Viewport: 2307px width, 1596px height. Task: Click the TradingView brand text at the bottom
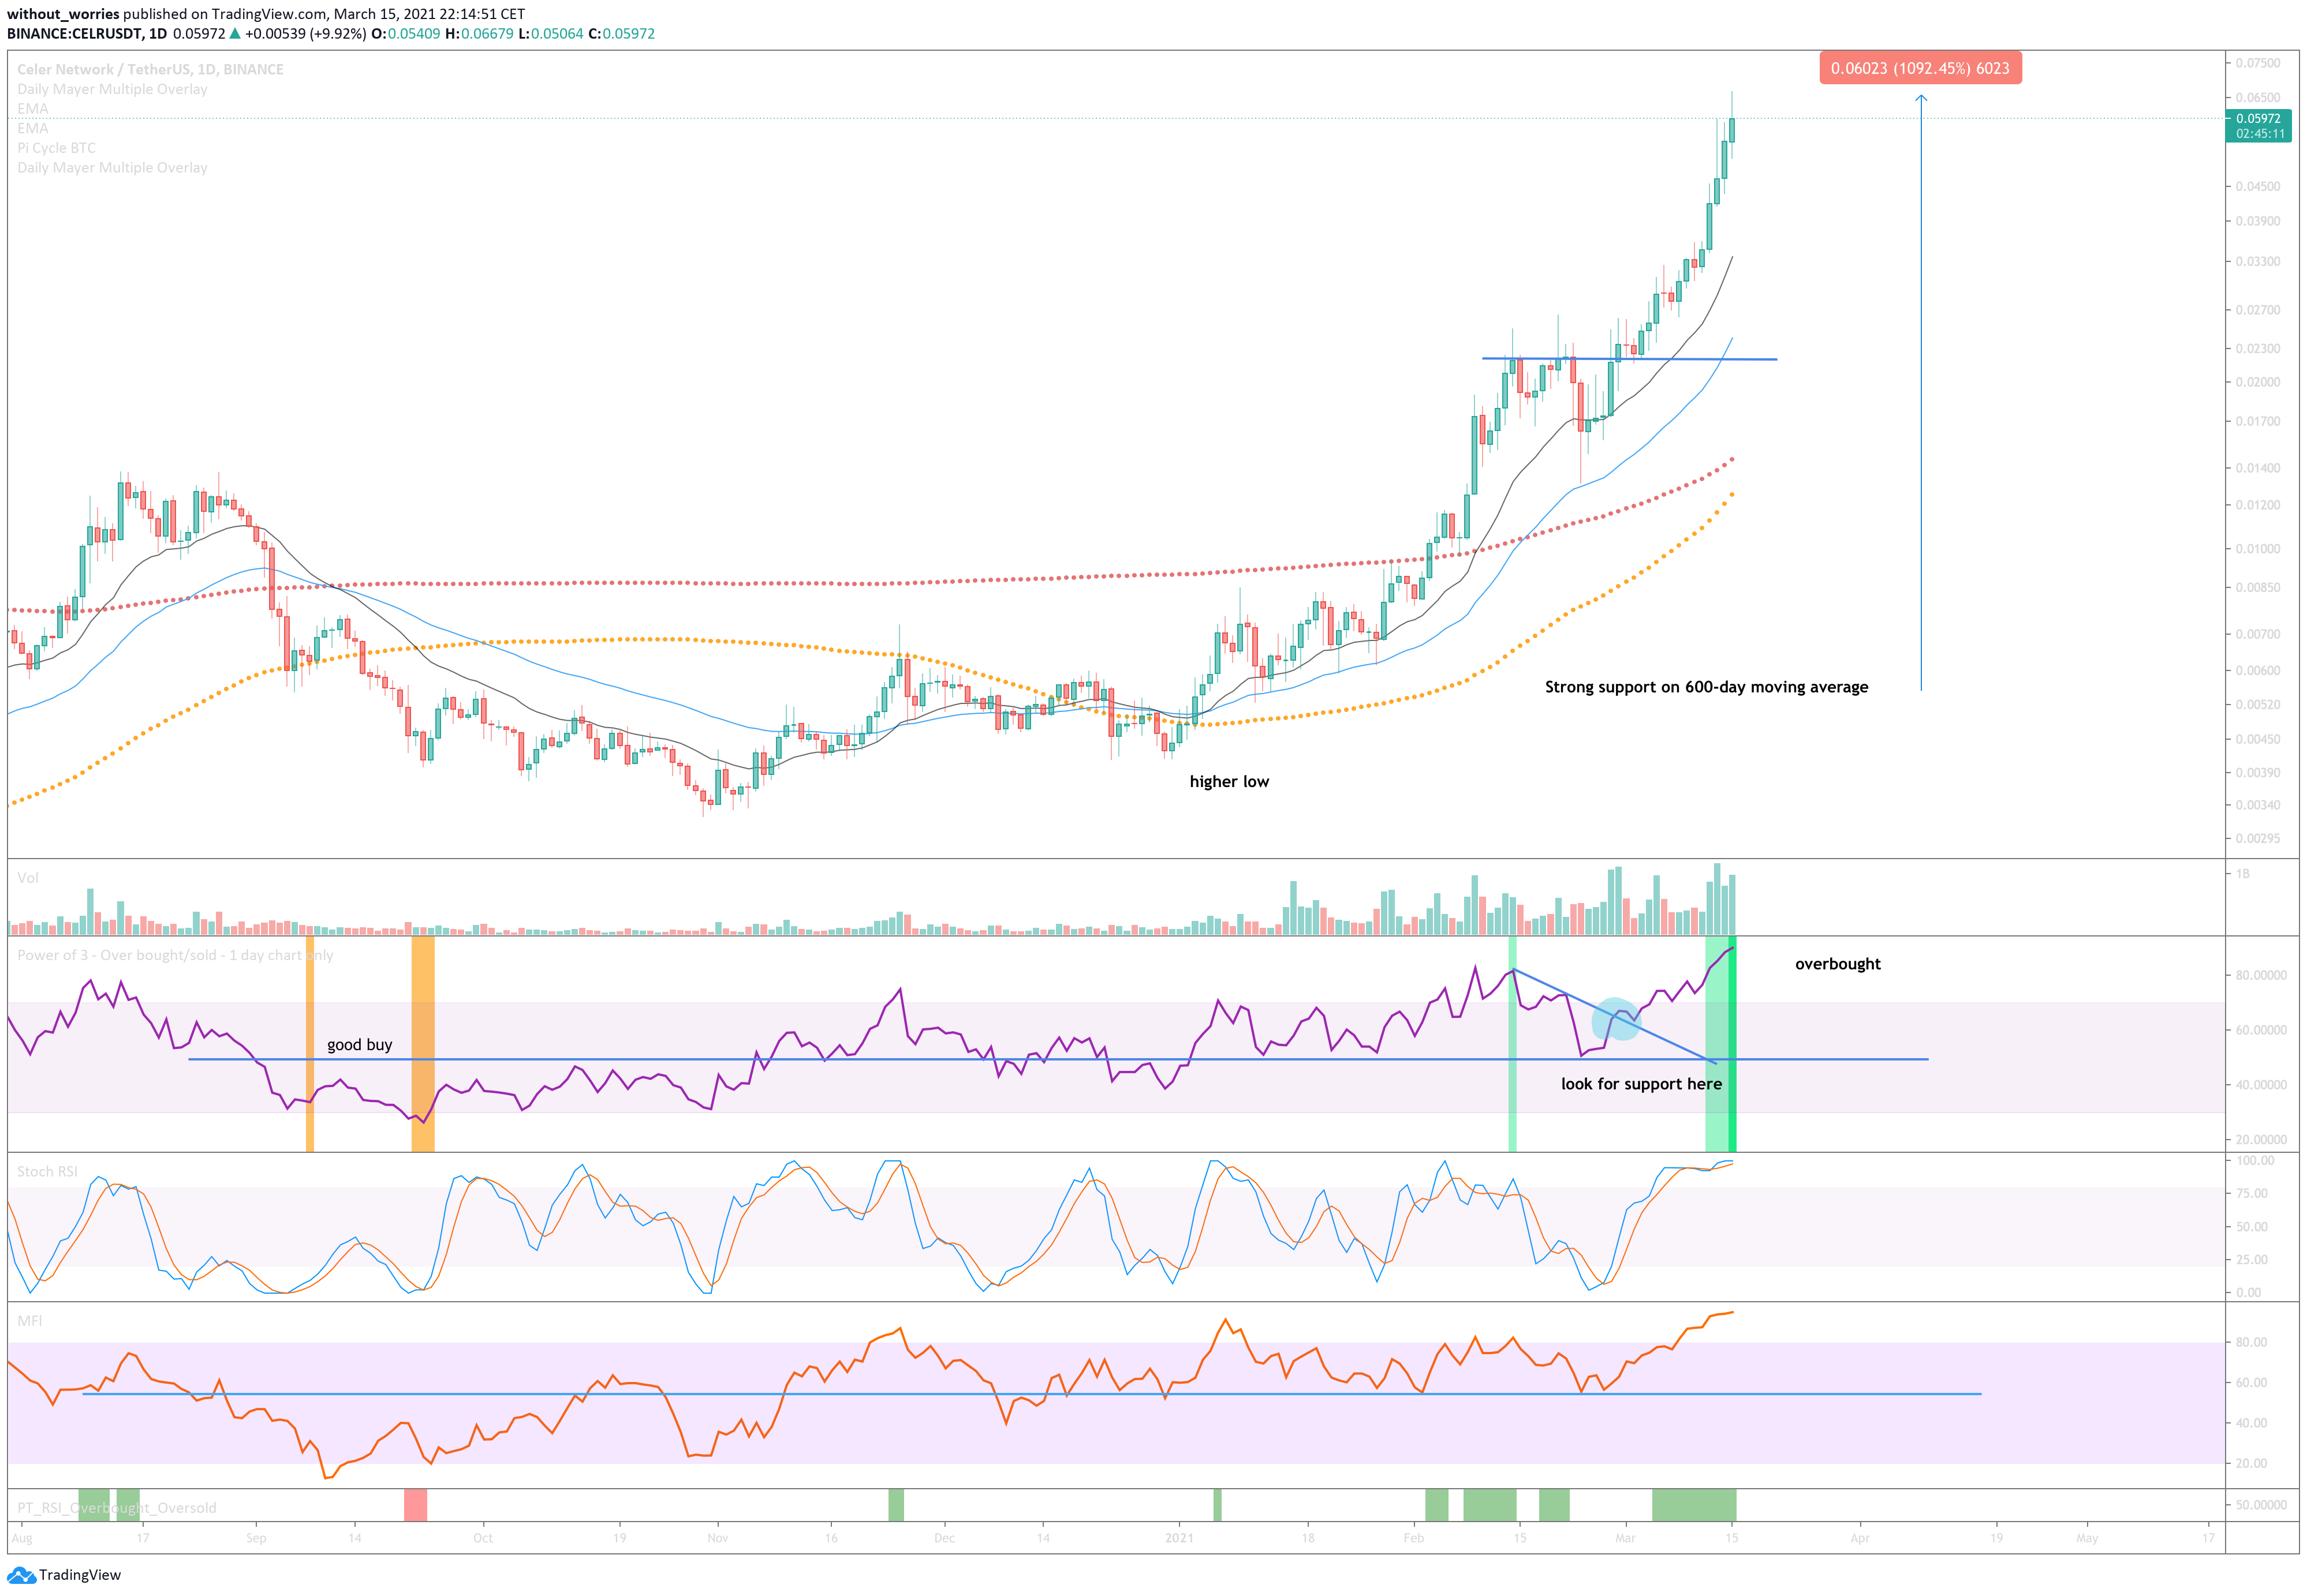click(80, 1575)
